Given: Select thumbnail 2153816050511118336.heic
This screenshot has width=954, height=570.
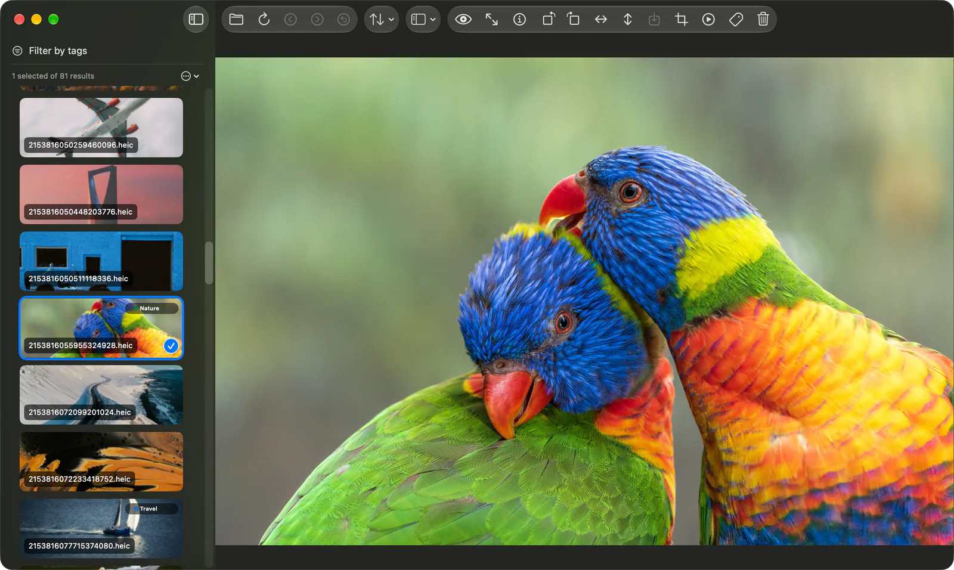Looking at the screenshot, I should (101, 261).
